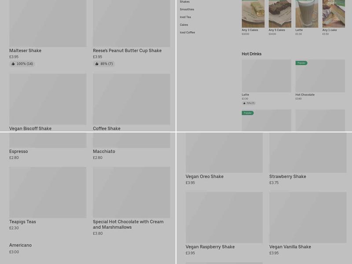Select Shakes in the category sidebar
Image resolution: width=352 pixels, height=264 pixels.
pyautogui.click(x=185, y=2)
